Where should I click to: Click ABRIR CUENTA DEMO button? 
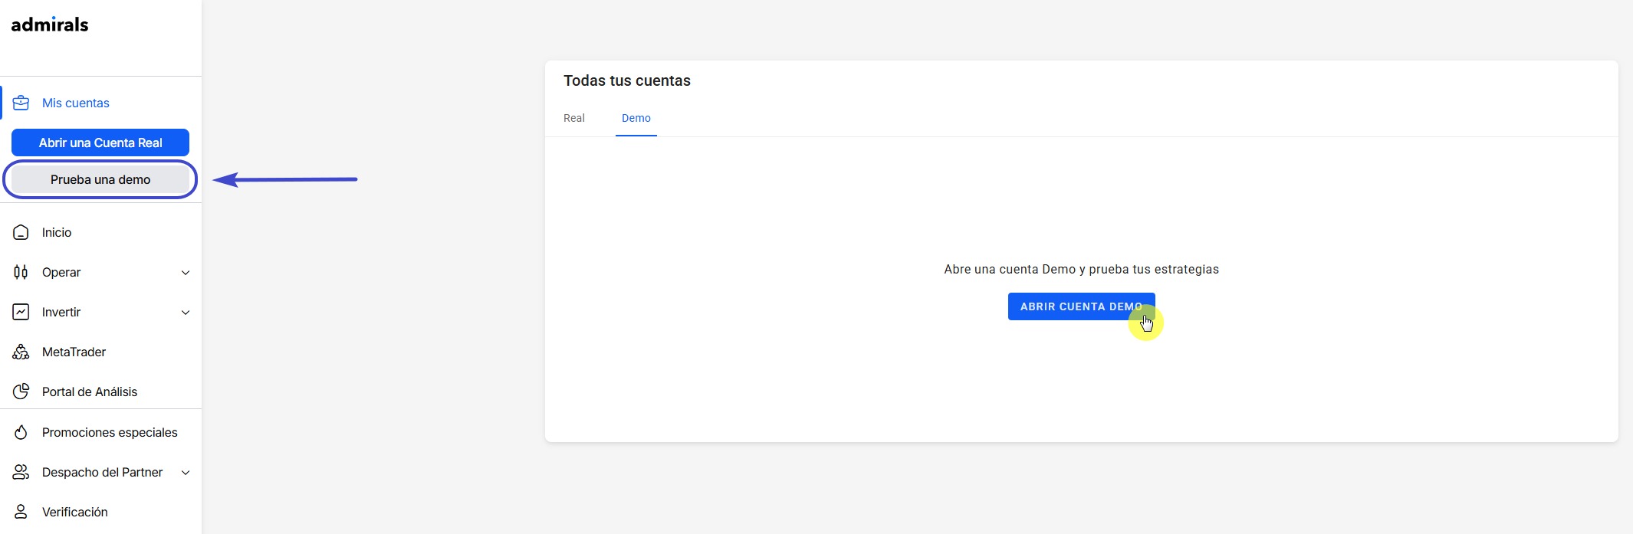click(1081, 306)
